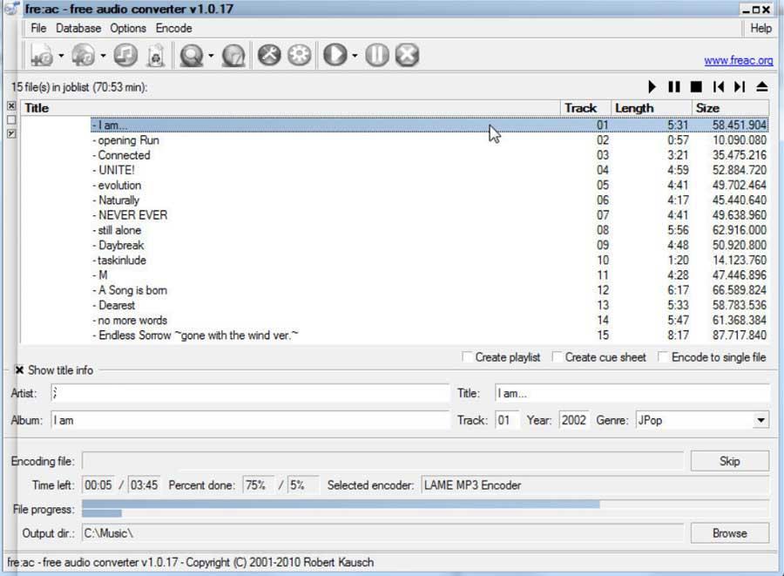
Task: Click the general settings wrench icon
Action: [x=269, y=55]
